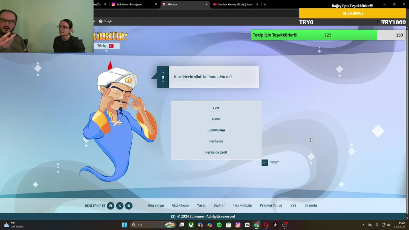Open the volume speaker tray icon
The height and width of the screenshot is (230, 409).
click(389, 225)
